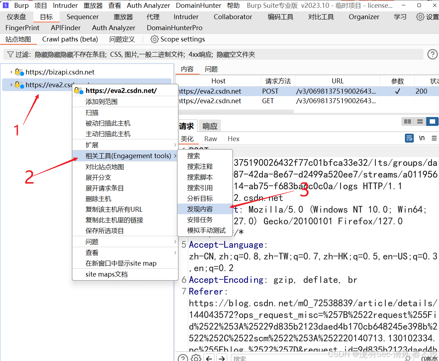Open 项目 menu in menu bar
439x361 pixels.
40,5
